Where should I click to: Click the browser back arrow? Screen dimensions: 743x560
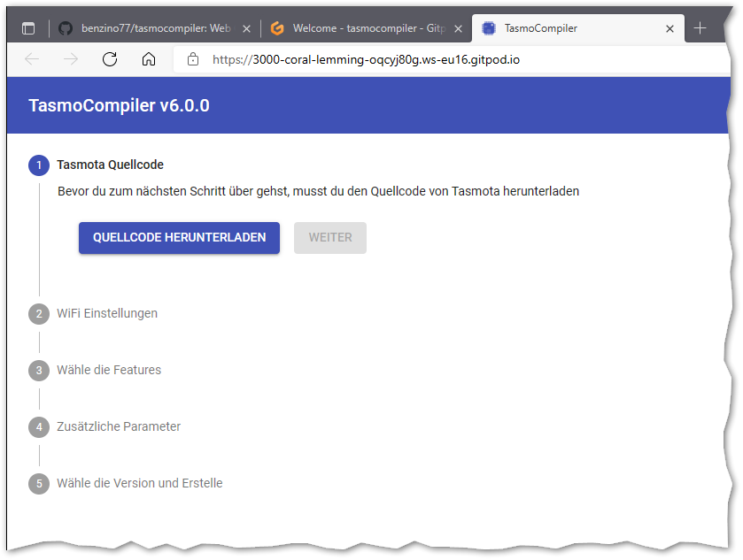click(x=32, y=59)
